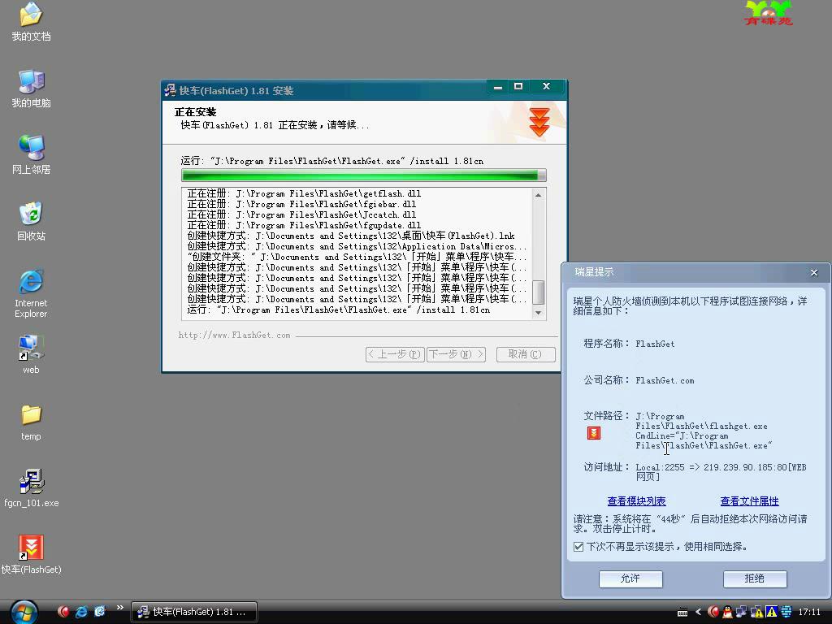Click the FlashGet orange arrows logo in installer

tap(539, 122)
